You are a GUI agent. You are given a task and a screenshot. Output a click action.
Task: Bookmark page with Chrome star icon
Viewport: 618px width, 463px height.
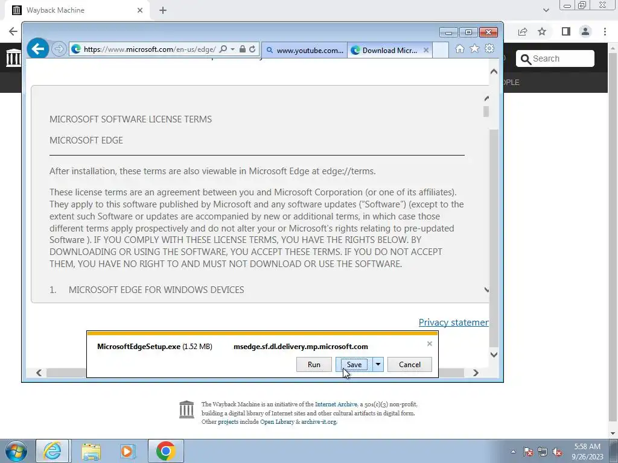click(543, 31)
